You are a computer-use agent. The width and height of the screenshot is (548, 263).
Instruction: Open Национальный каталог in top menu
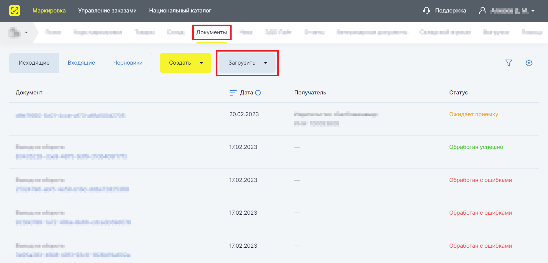point(180,11)
